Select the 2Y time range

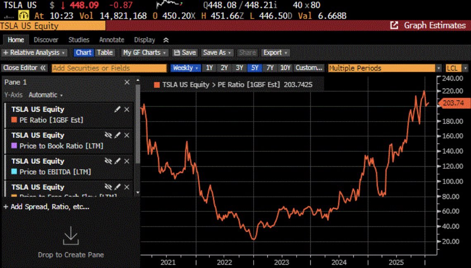(224, 68)
